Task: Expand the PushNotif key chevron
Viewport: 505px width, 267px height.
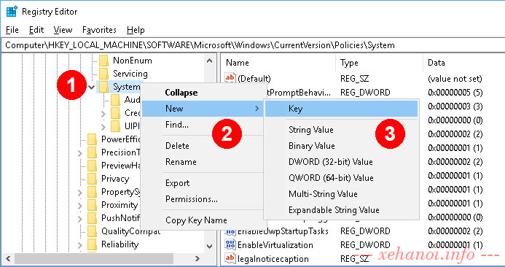Action: click(80, 219)
